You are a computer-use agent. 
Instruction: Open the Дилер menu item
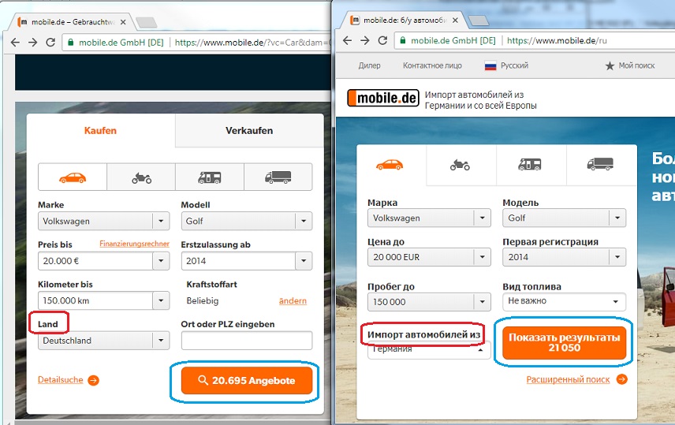(369, 66)
